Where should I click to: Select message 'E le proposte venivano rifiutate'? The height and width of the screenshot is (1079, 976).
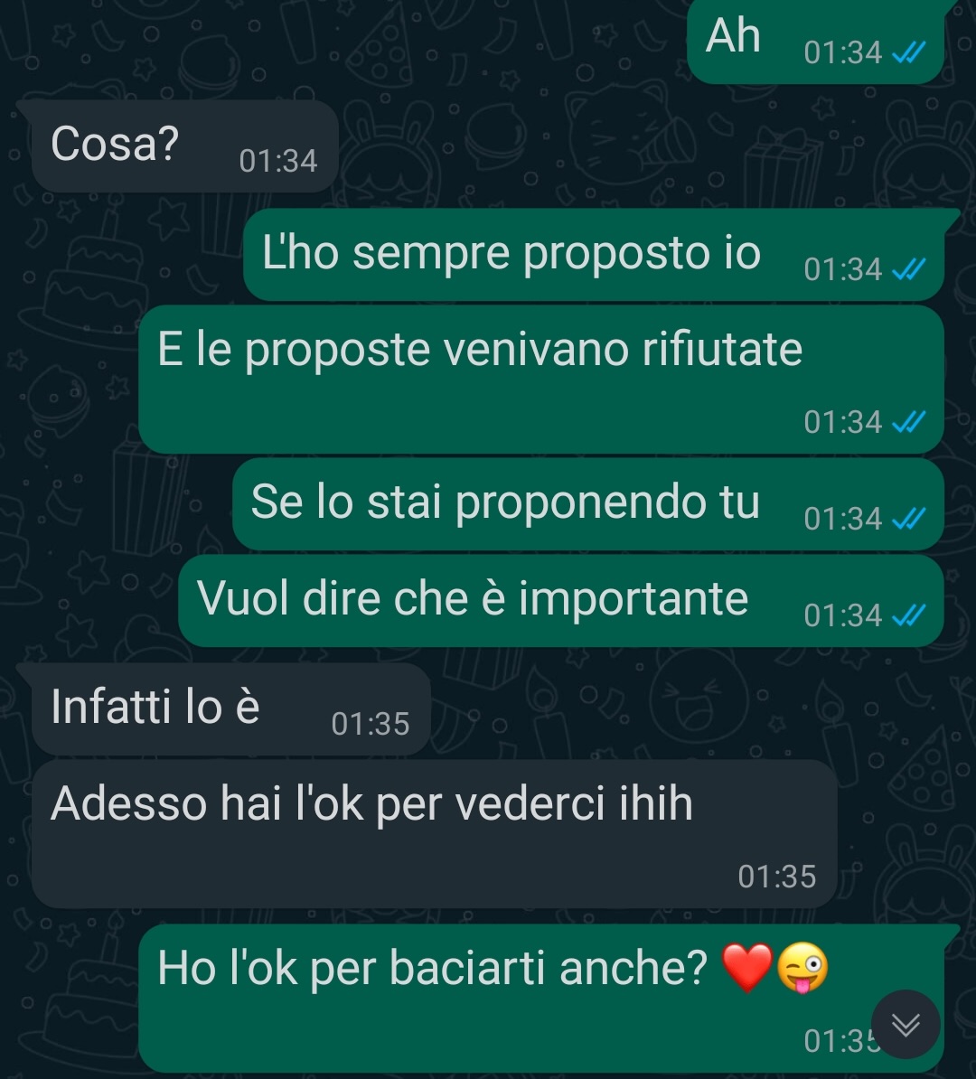[541, 380]
